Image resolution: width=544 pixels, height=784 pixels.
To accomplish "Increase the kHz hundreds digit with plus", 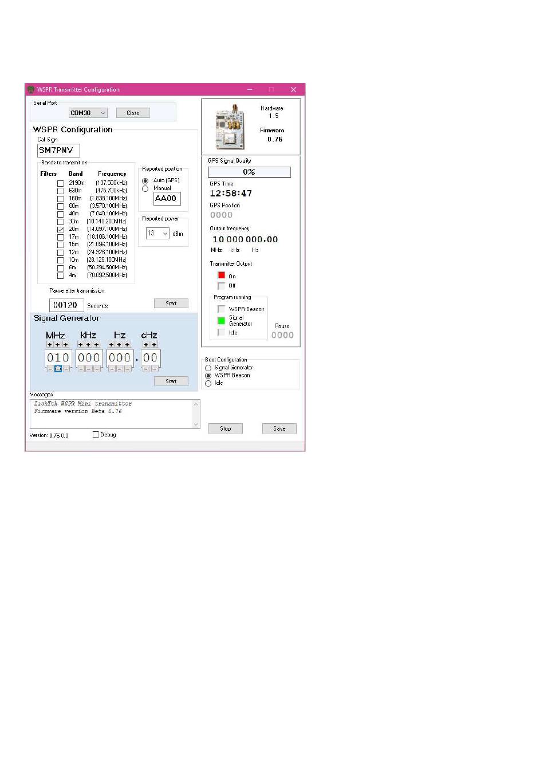I will [81, 345].
